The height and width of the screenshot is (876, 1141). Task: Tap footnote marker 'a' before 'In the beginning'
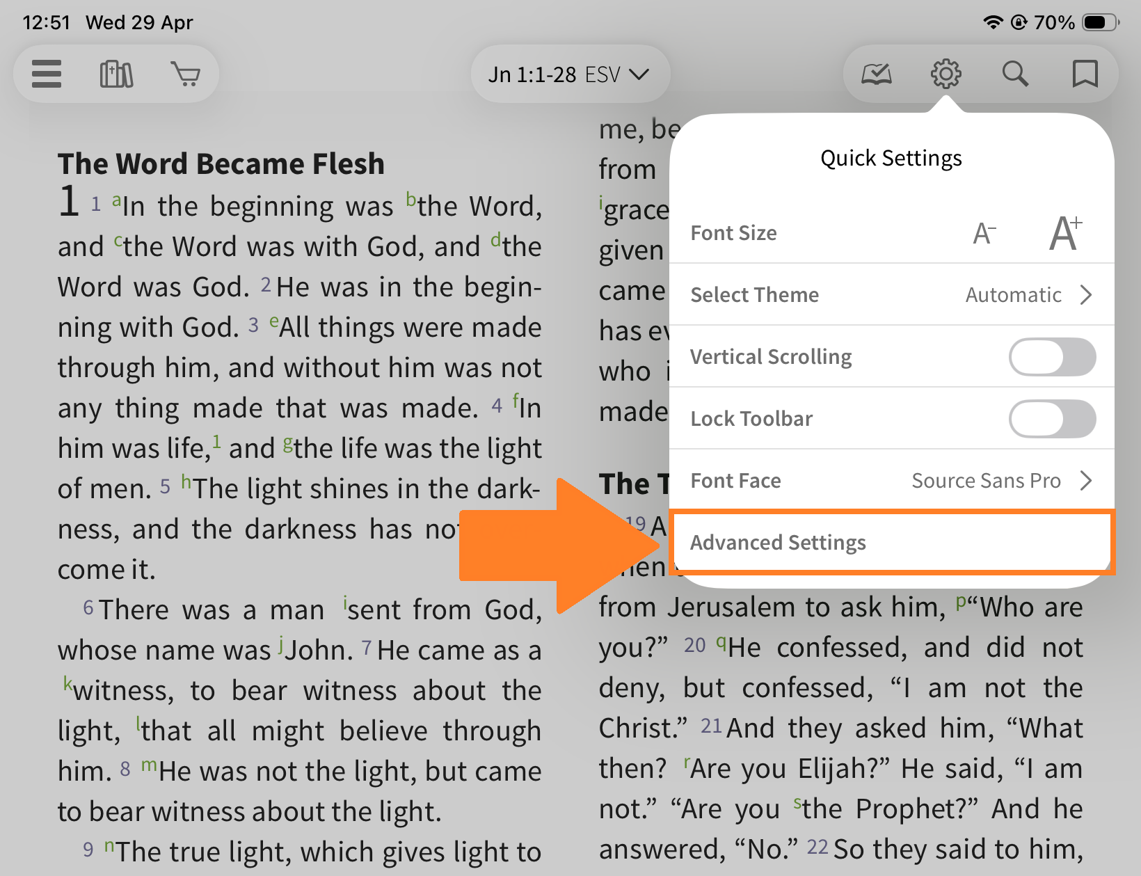(116, 200)
